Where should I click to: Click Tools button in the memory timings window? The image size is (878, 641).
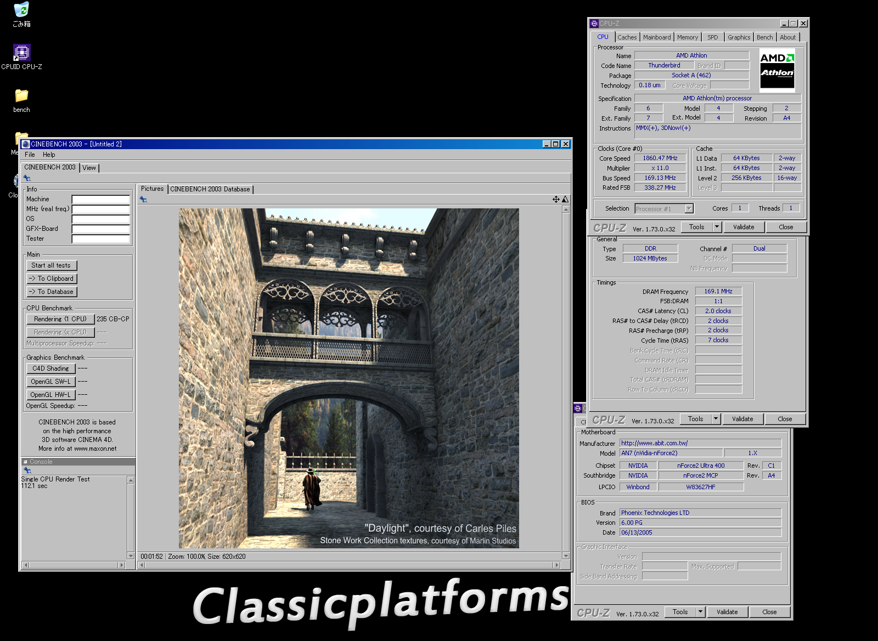tap(696, 419)
